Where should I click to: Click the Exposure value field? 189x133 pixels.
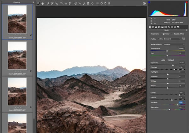(182, 63)
